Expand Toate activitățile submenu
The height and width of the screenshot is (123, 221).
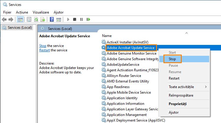click(184, 87)
